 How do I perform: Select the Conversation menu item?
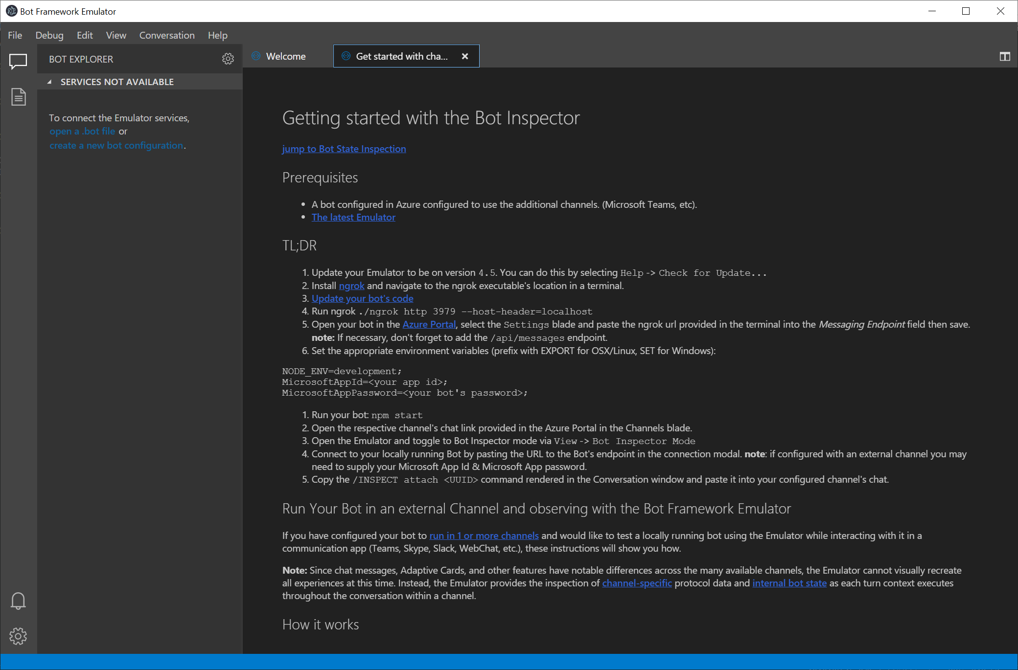[166, 34]
